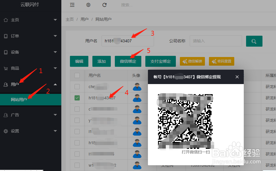
Task: Click the brush icon on 密码重置
Action: [x=214, y=61]
